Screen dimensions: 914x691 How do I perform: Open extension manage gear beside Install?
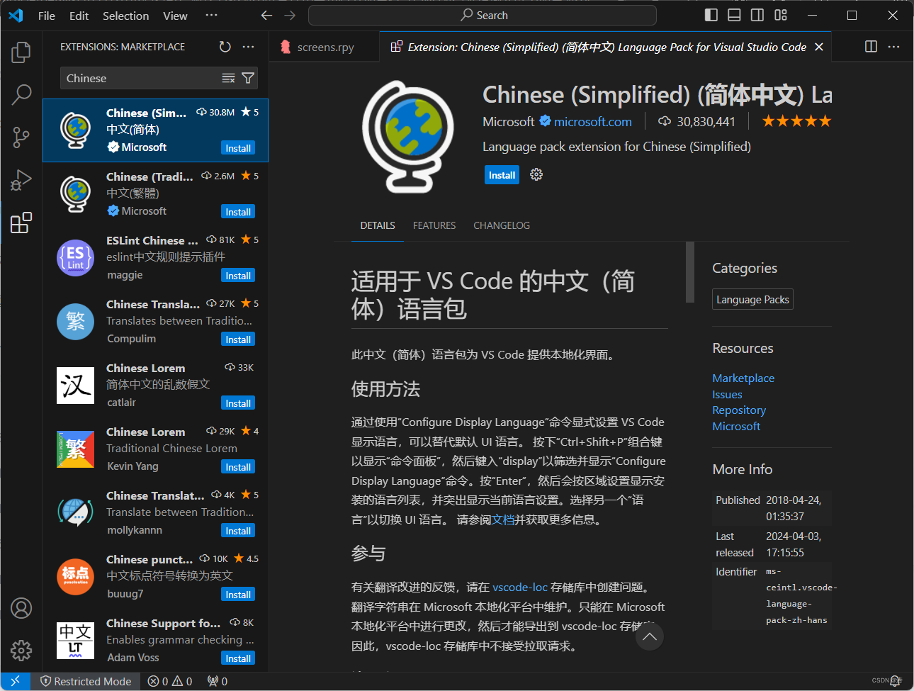tap(536, 174)
